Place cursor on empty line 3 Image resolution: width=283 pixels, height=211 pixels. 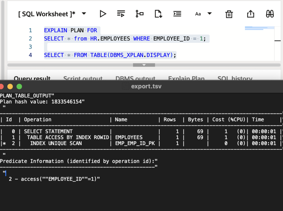point(111,47)
